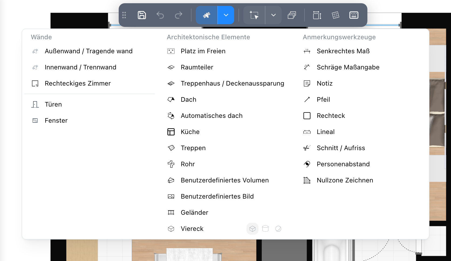Expand the selection tool dropdown chevron

[274, 15]
